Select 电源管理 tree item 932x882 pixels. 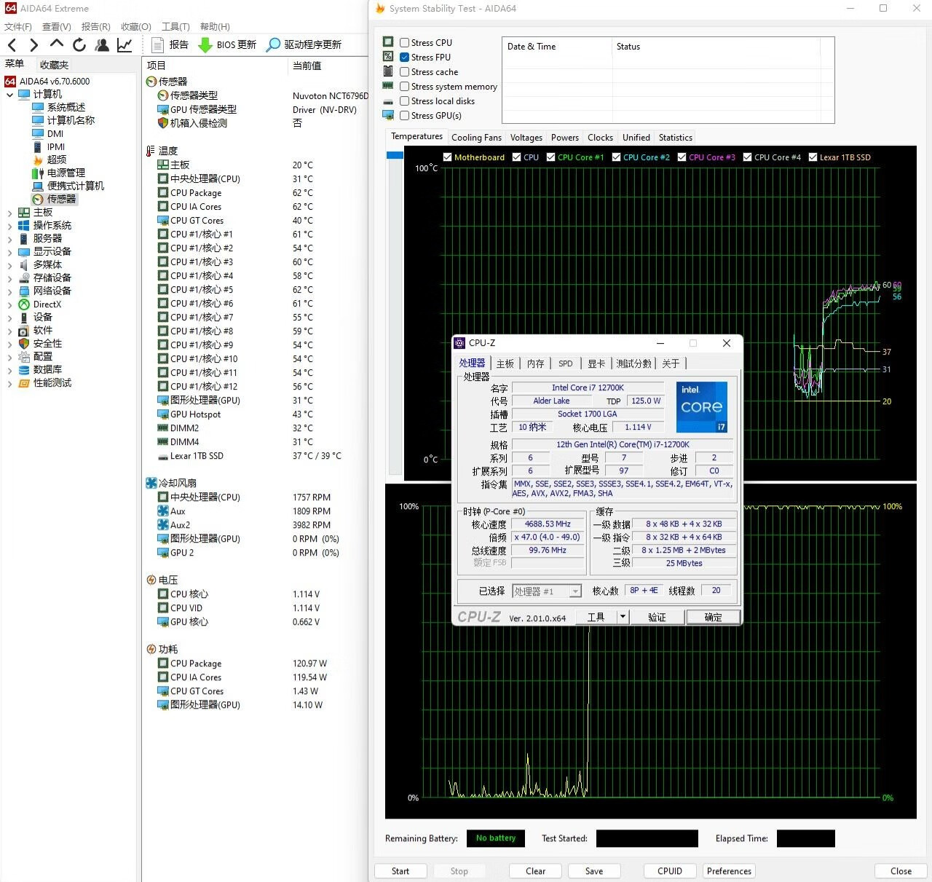point(66,173)
